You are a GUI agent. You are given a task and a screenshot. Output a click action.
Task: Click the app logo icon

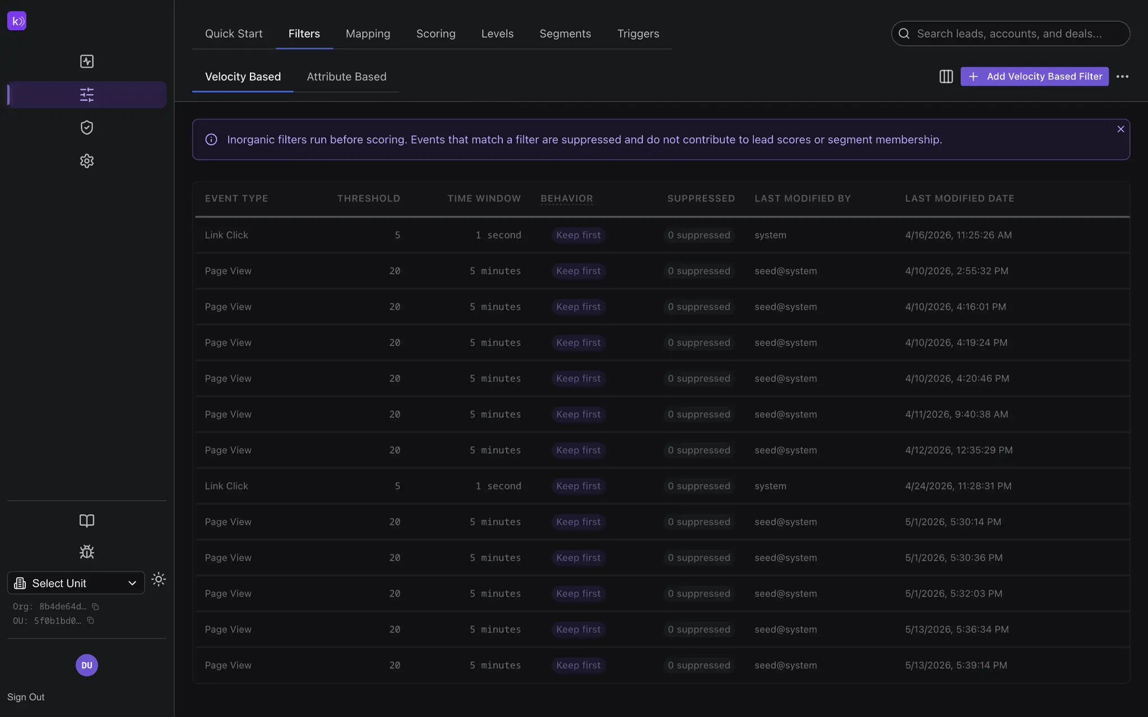(x=17, y=21)
